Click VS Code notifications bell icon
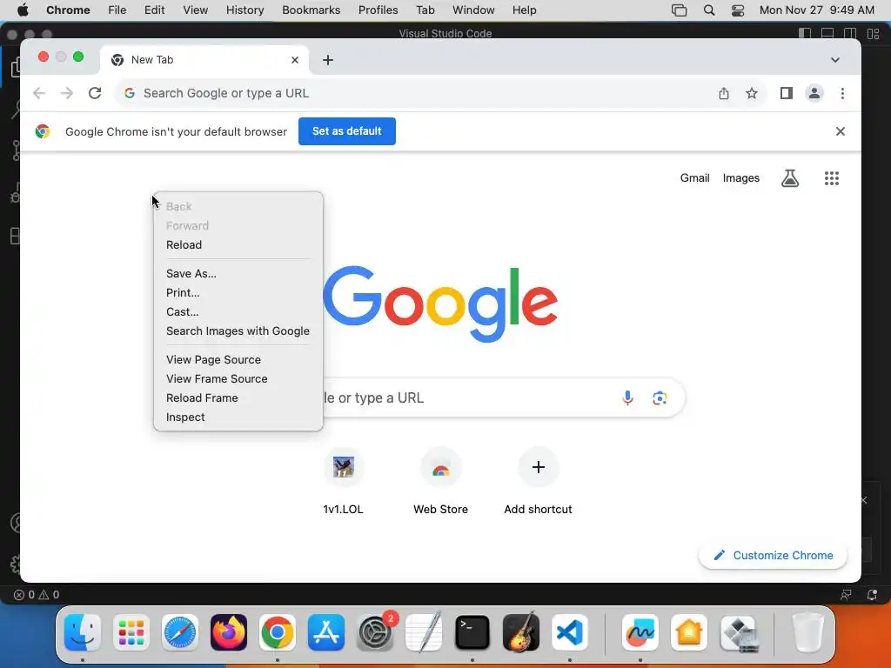This screenshot has width=891, height=668. [x=872, y=595]
